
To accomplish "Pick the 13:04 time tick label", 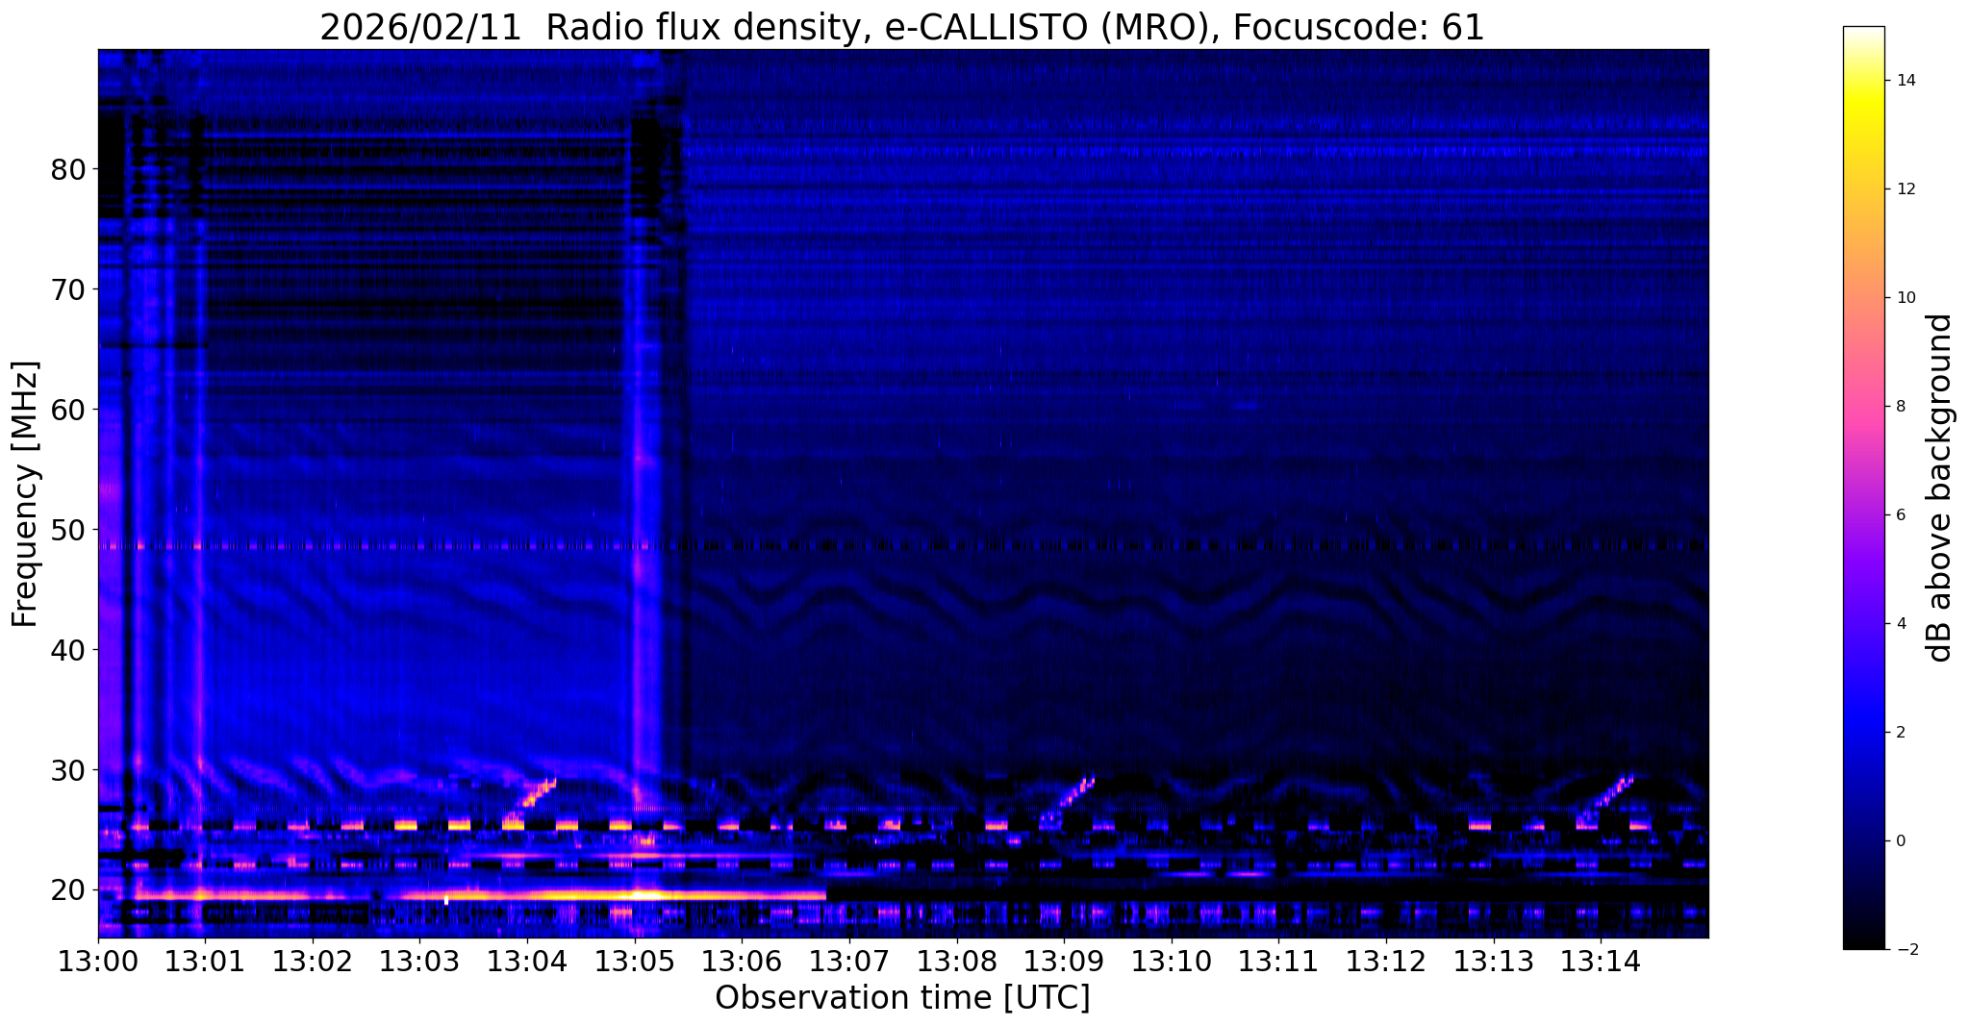I will (x=527, y=962).
